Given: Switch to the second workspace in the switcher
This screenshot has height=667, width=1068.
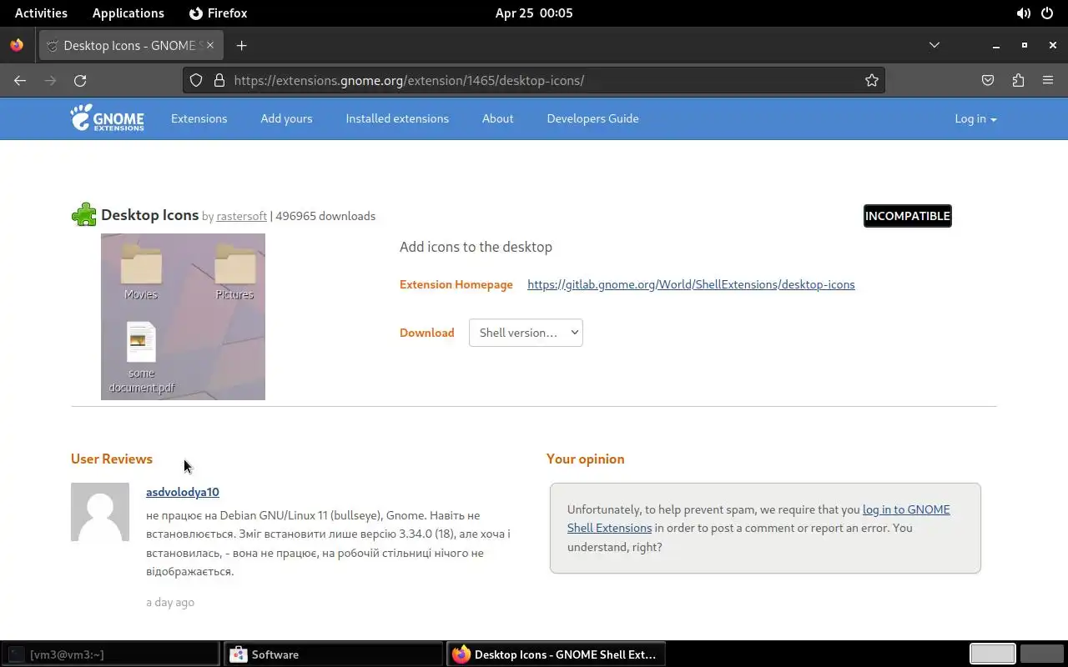Looking at the screenshot, I should 1041,654.
